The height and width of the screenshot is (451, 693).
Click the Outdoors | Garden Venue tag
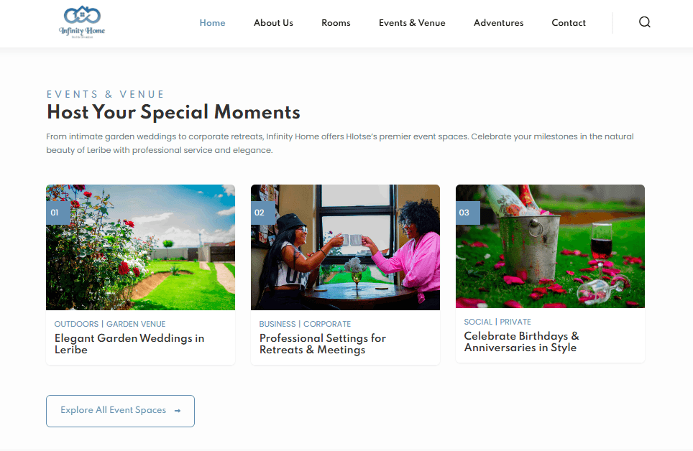pyautogui.click(x=109, y=324)
